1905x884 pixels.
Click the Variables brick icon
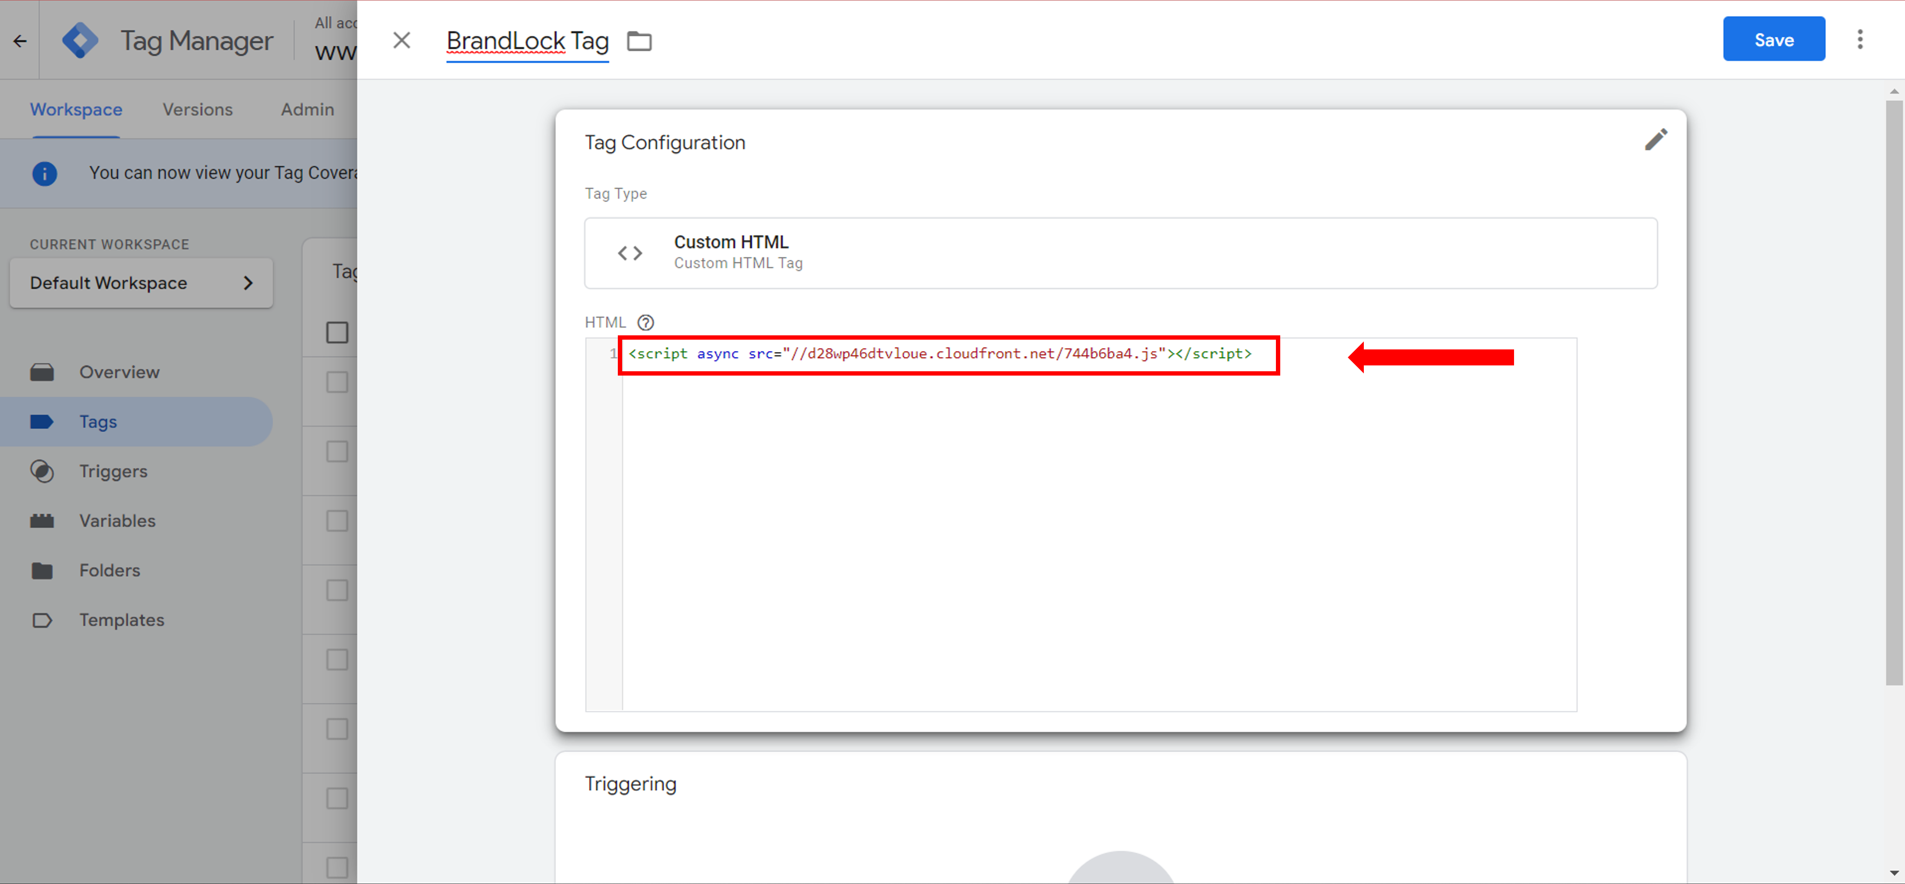[x=42, y=521]
